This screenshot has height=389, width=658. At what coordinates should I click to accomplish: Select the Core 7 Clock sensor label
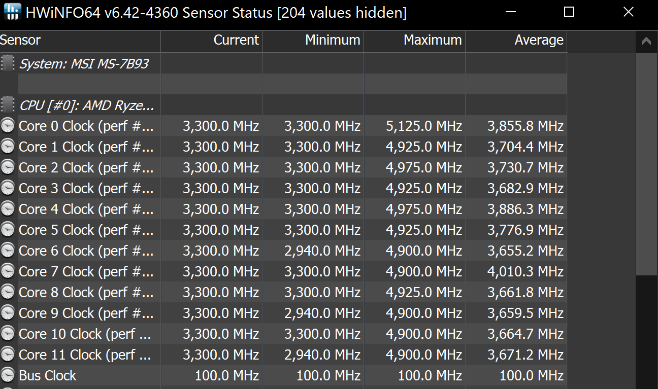[86, 271]
